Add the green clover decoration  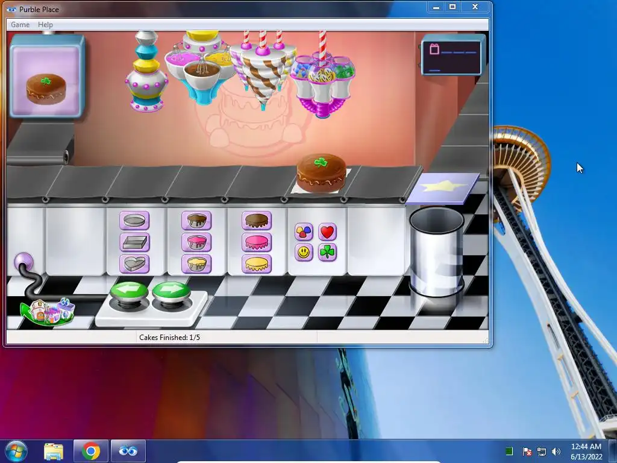(x=327, y=253)
